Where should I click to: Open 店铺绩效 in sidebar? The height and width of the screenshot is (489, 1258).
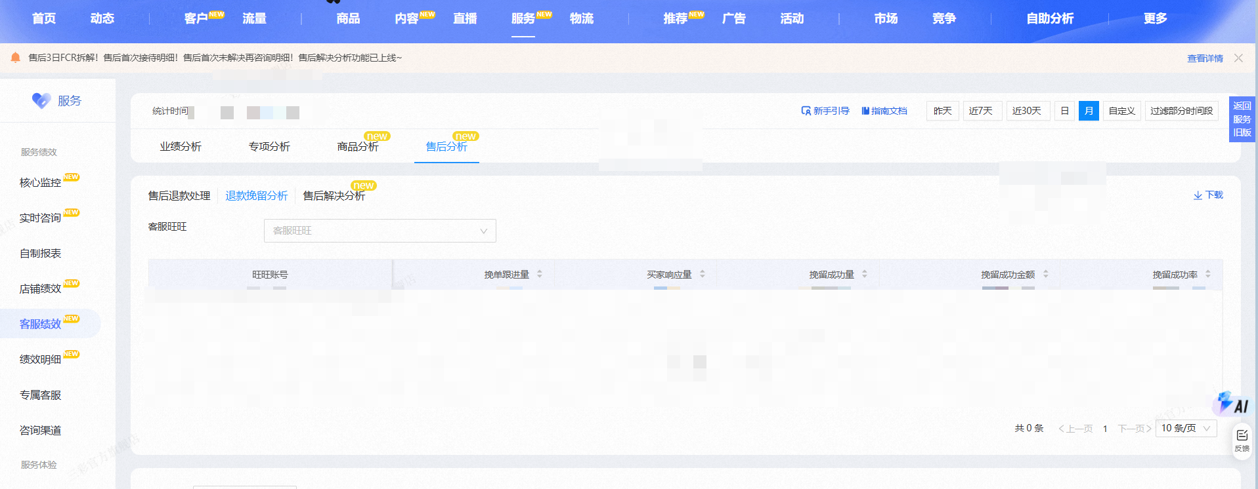point(41,289)
